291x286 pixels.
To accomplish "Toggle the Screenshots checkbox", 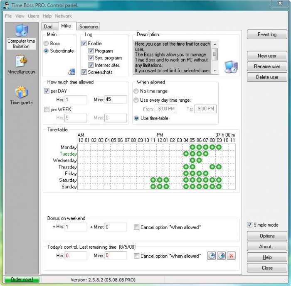I will tap(84, 72).
